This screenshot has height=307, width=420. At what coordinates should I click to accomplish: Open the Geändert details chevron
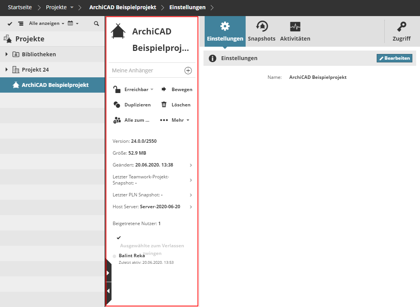(x=191, y=165)
